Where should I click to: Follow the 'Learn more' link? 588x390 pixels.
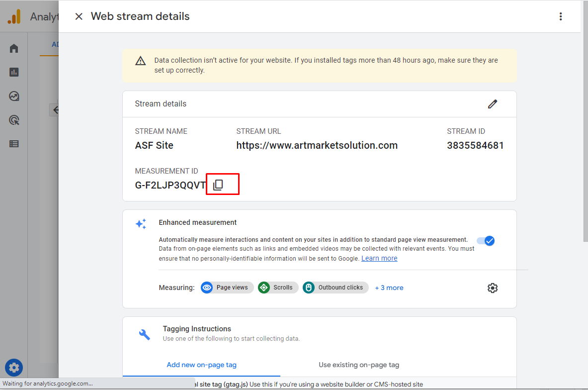coord(379,258)
